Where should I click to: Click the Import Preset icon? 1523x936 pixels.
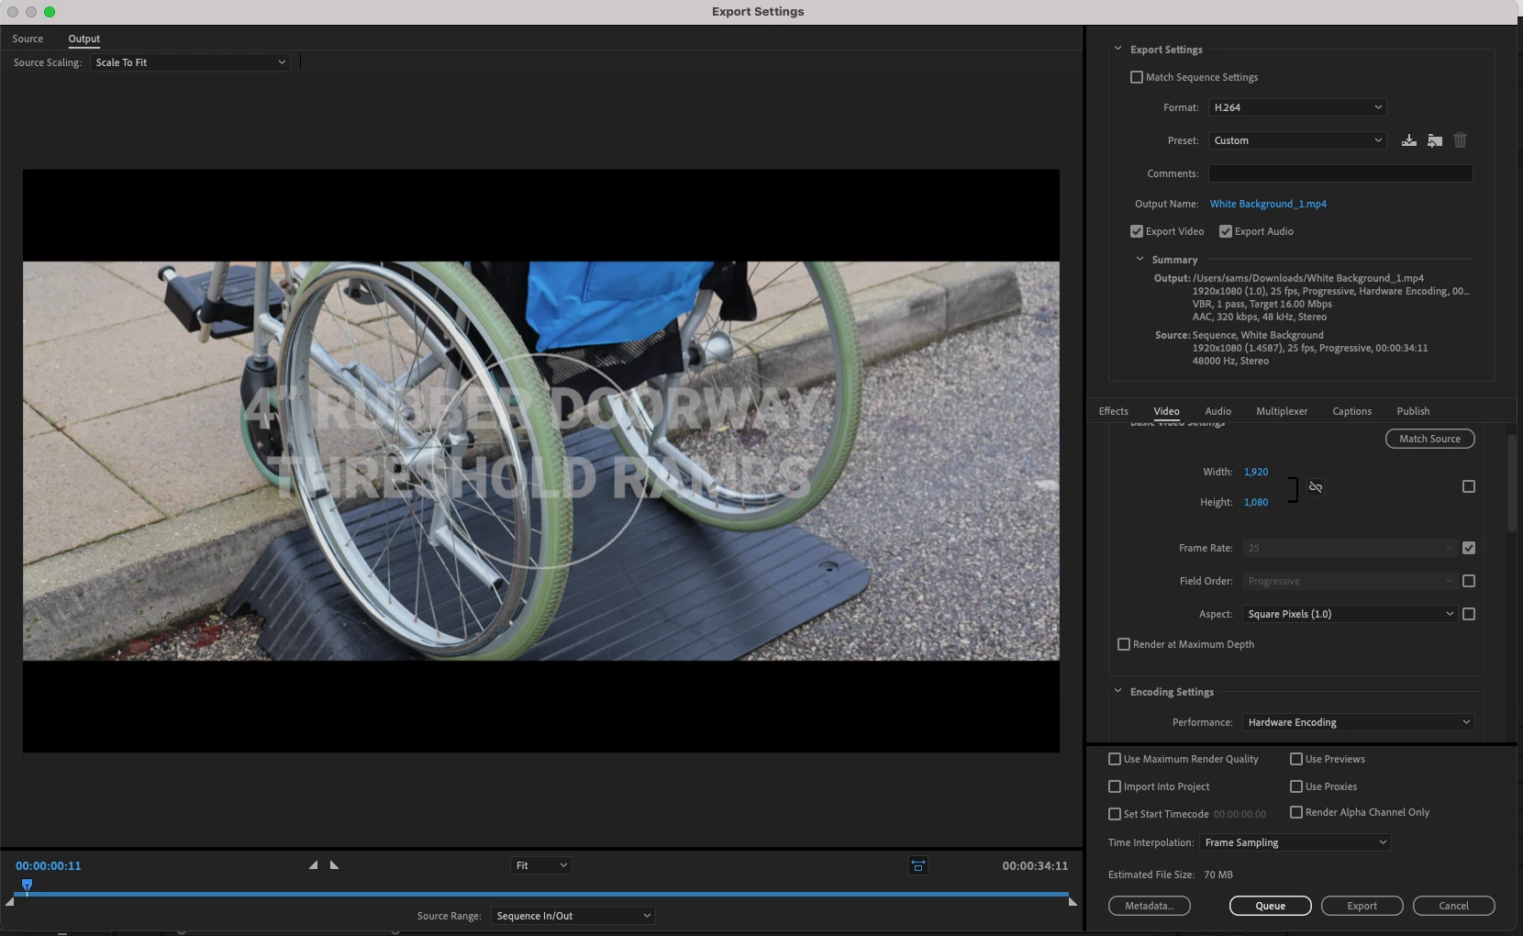coord(1435,140)
